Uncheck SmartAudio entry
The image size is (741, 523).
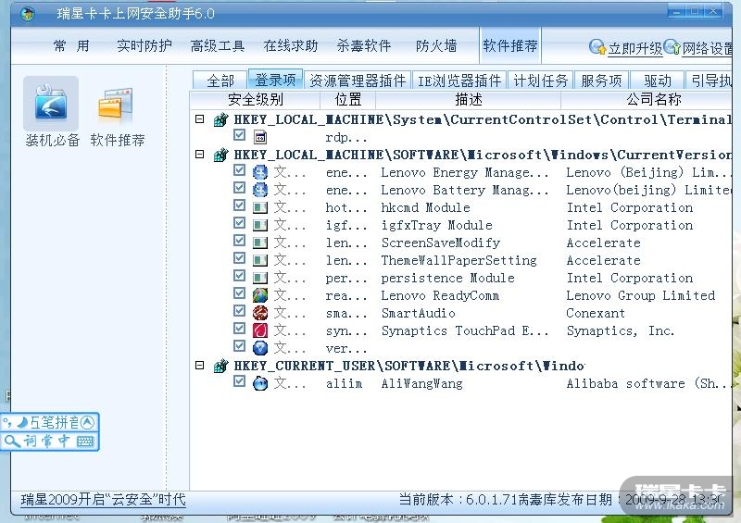point(240,310)
